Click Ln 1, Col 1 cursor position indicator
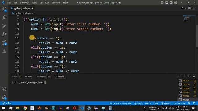198x111 pixels. [x=120, y=104]
